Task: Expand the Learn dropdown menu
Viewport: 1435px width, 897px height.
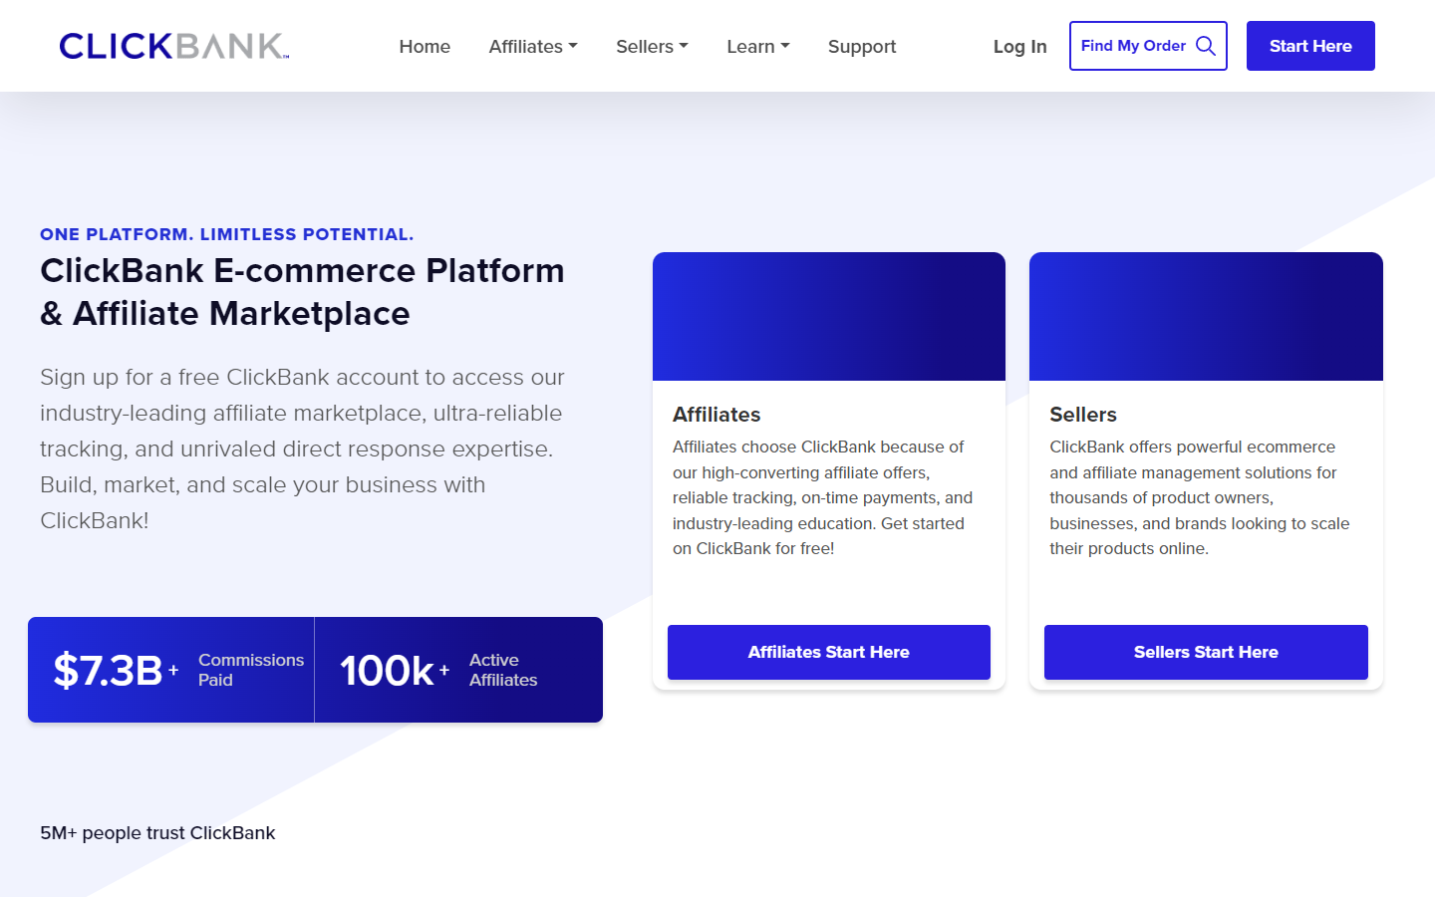Action: [758, 47]
